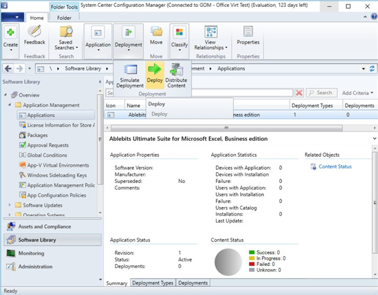
Task: Expand the Software Updates folder
Action: (9, 205)
